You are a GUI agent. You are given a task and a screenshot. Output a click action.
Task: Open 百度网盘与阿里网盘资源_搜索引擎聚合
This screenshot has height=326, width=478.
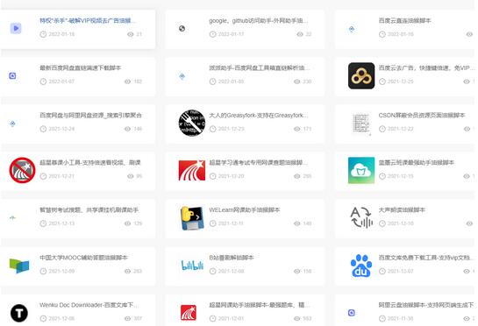[x=90, y=115]
